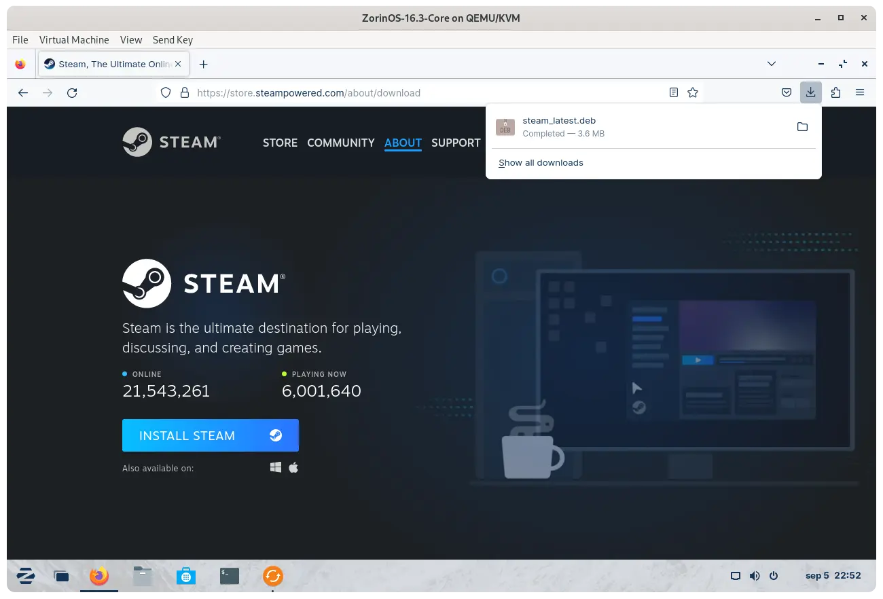Select the Apple macOS platform icon

(293, 467)
